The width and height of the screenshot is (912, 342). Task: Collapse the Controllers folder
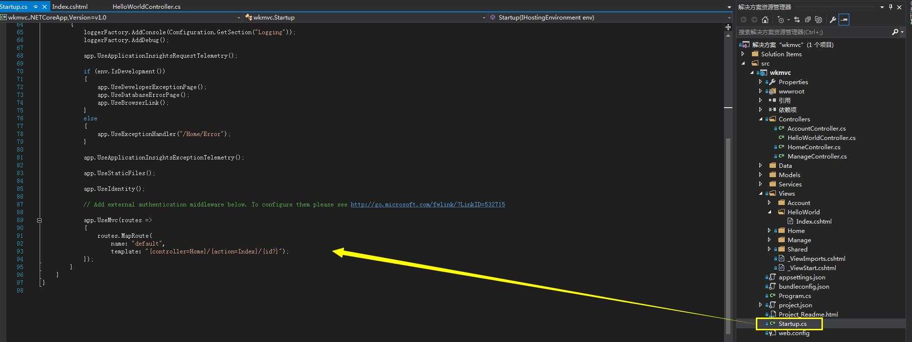(761, 119)
